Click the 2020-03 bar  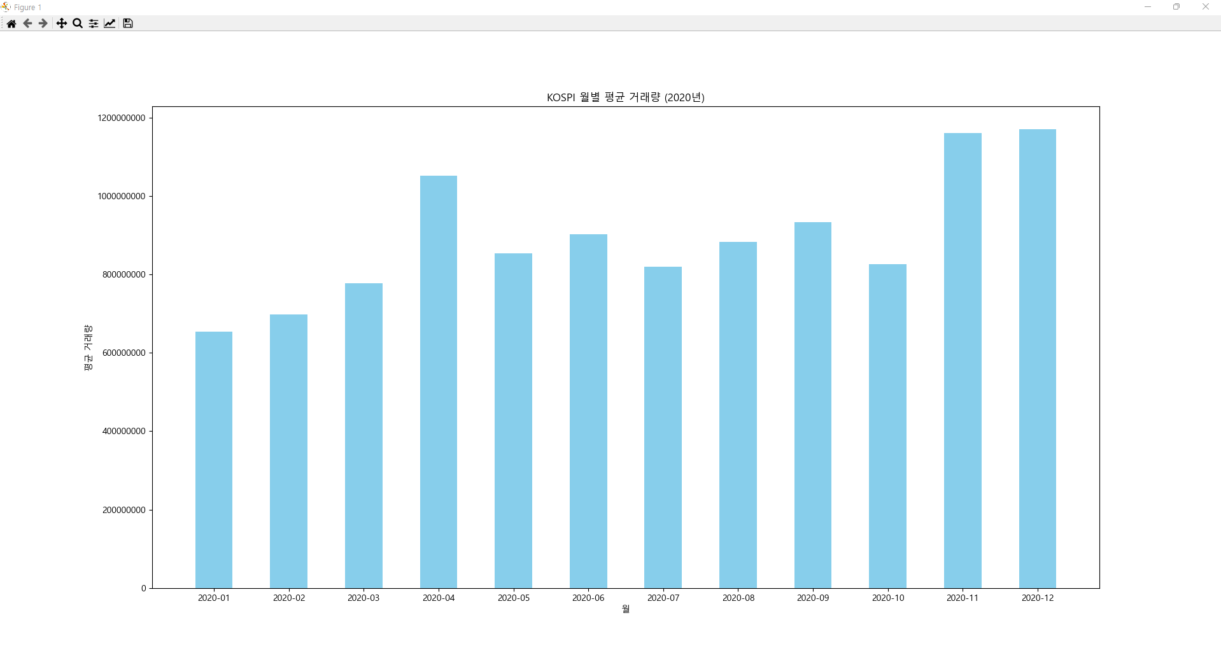363,435
